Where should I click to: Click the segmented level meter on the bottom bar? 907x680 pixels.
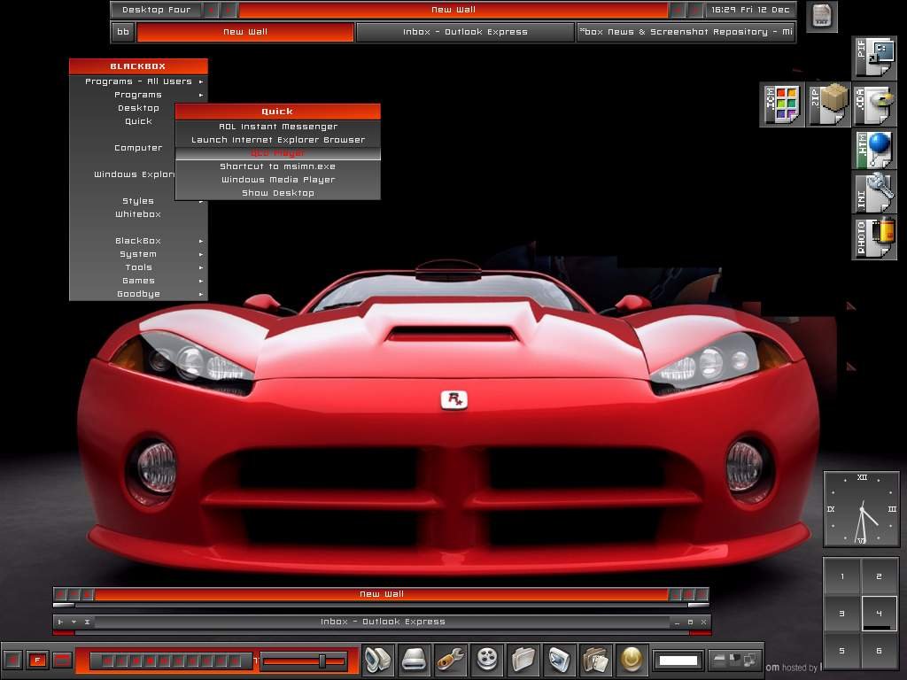pyautogui.click(x=171, y=661)
